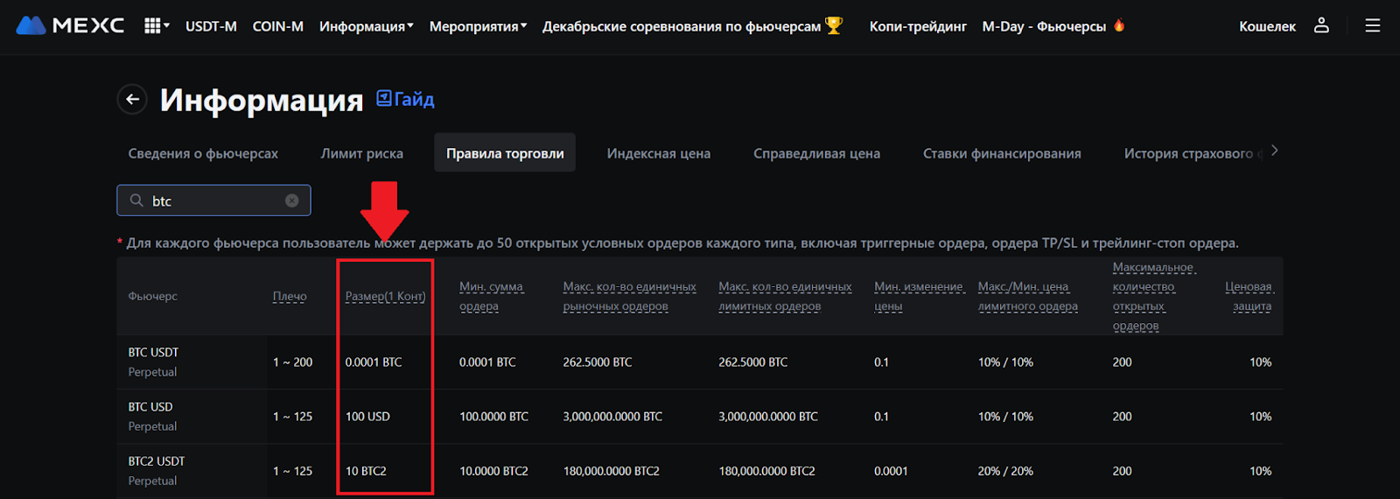1400x499 pixels.
Task: Open USDT-M futures
Action: 211,26
